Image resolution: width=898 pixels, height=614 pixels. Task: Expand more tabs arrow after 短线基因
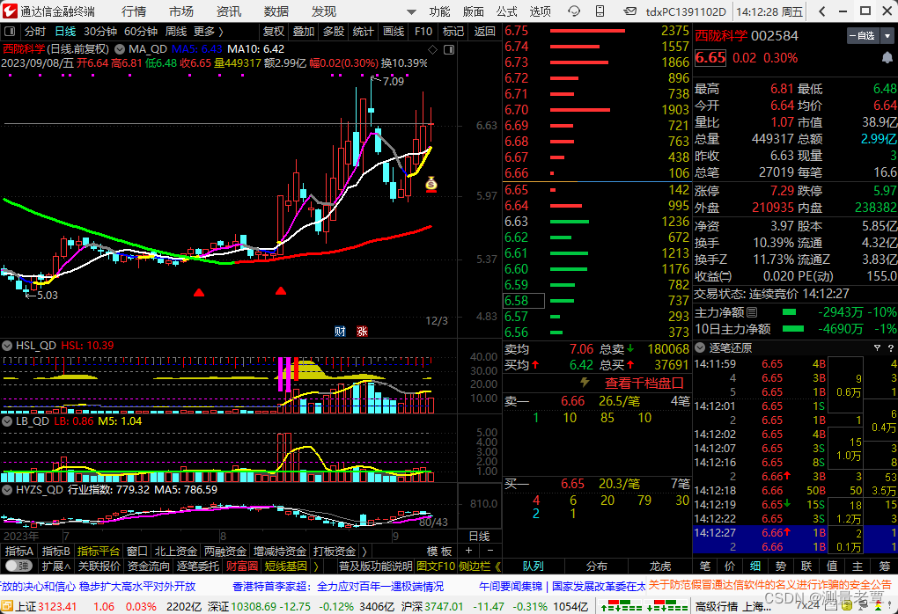pyautogui.click(x=315, y=566)
